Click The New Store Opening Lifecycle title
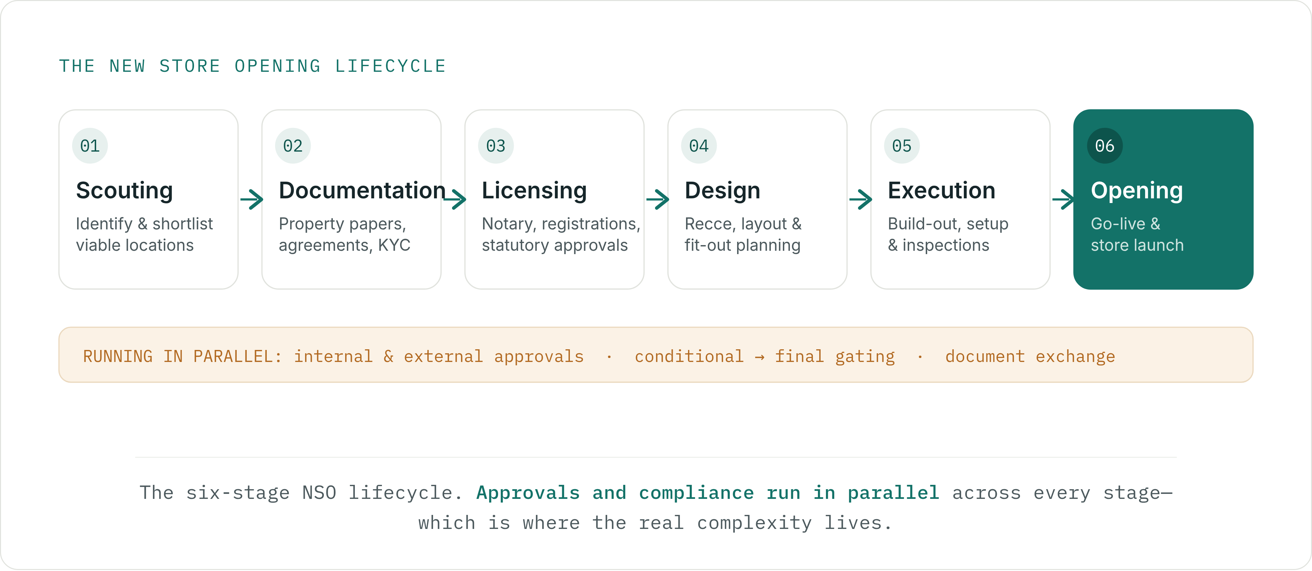Viewport: 1312px width, 571px height. click(x=252, y=66)
